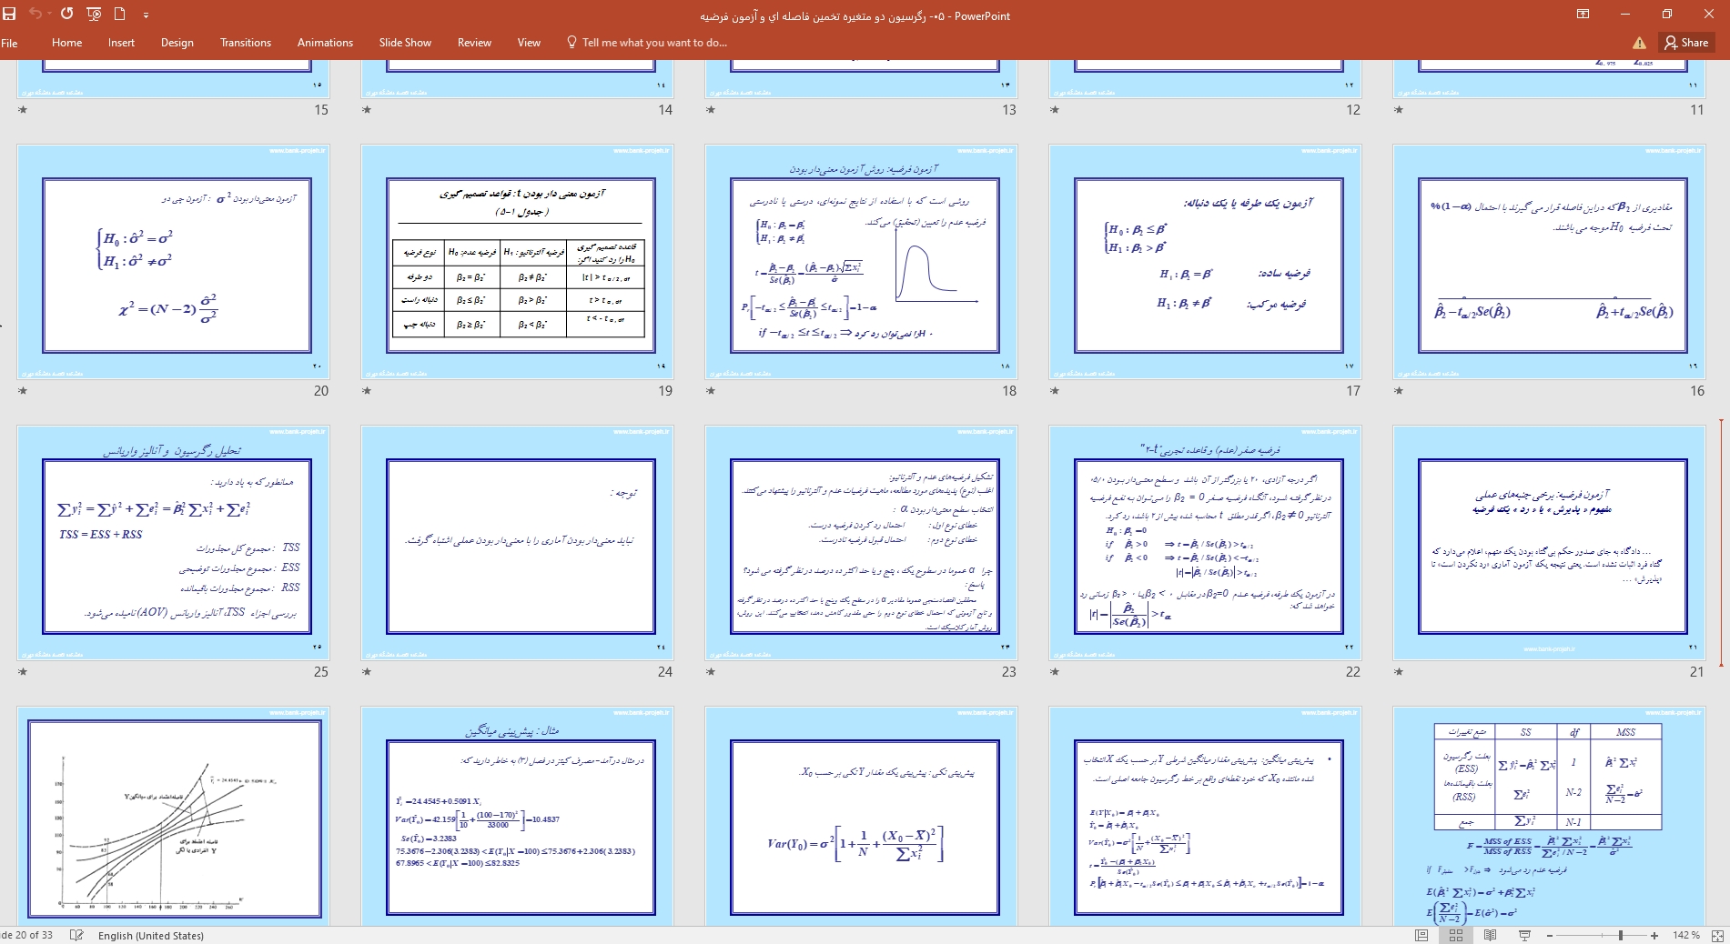The width and height of the screenshot is (1730, 944).
Task: Click English (United States) language button
Action: coord(150,935)
